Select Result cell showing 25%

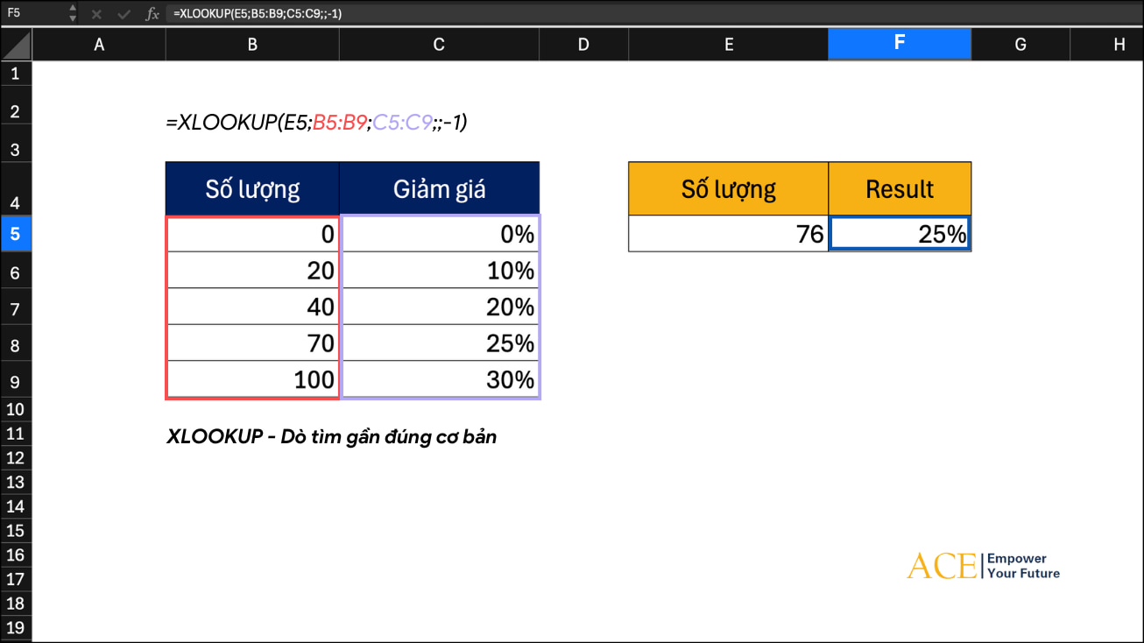(899, 234)
